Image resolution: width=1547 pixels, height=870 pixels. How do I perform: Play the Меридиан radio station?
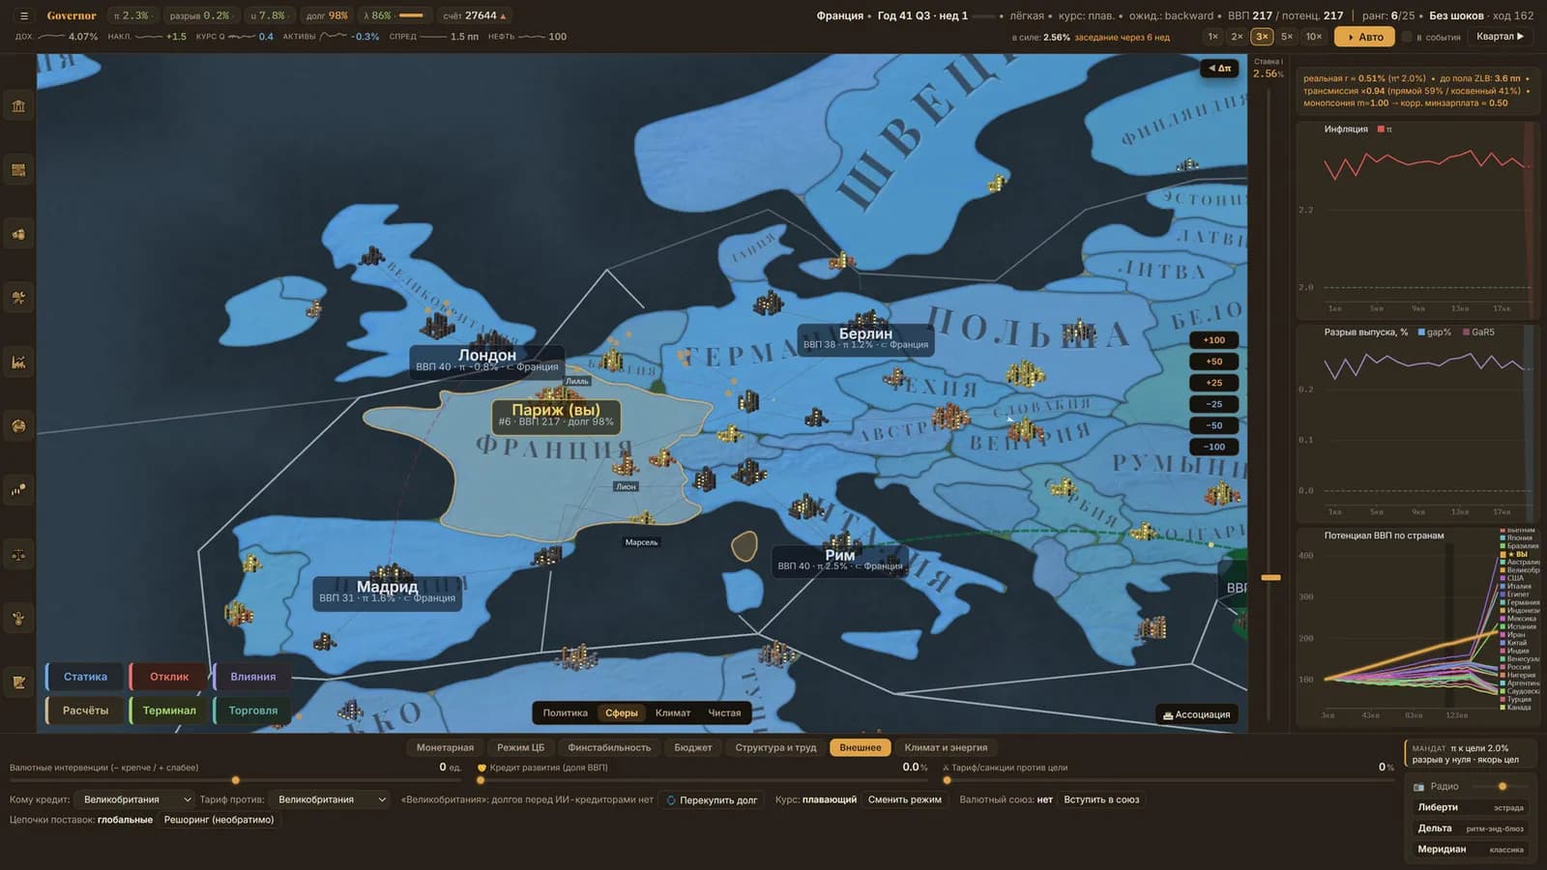point(1470,850)
